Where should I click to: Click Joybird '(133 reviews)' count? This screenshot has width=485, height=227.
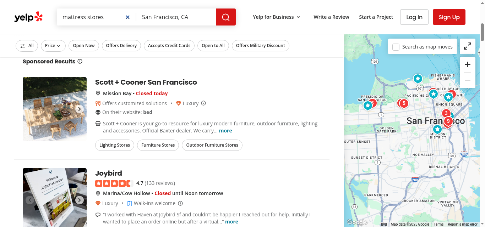click(x=160, y=183)
